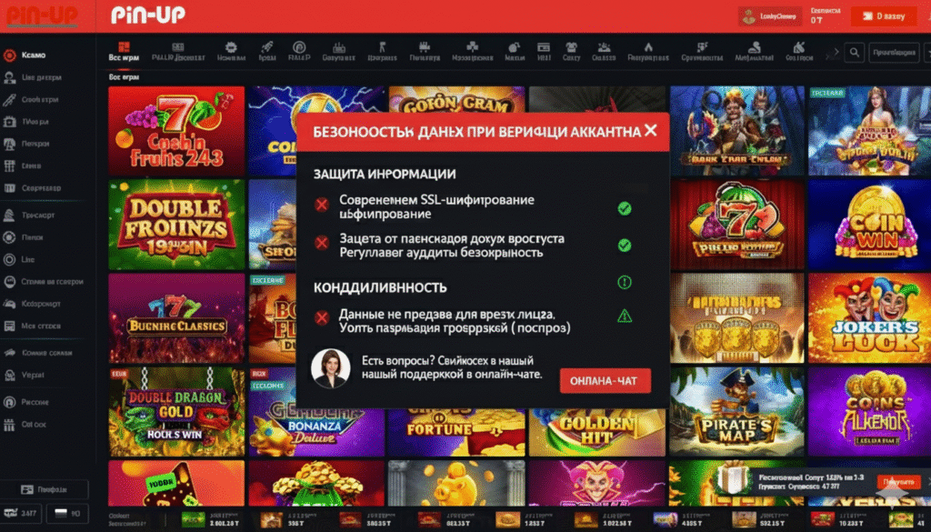Image resolution: width=931 pixels, height=532 pixels.
Task: Select the 'Все игры' category tab
Action: tap(124, 52)
